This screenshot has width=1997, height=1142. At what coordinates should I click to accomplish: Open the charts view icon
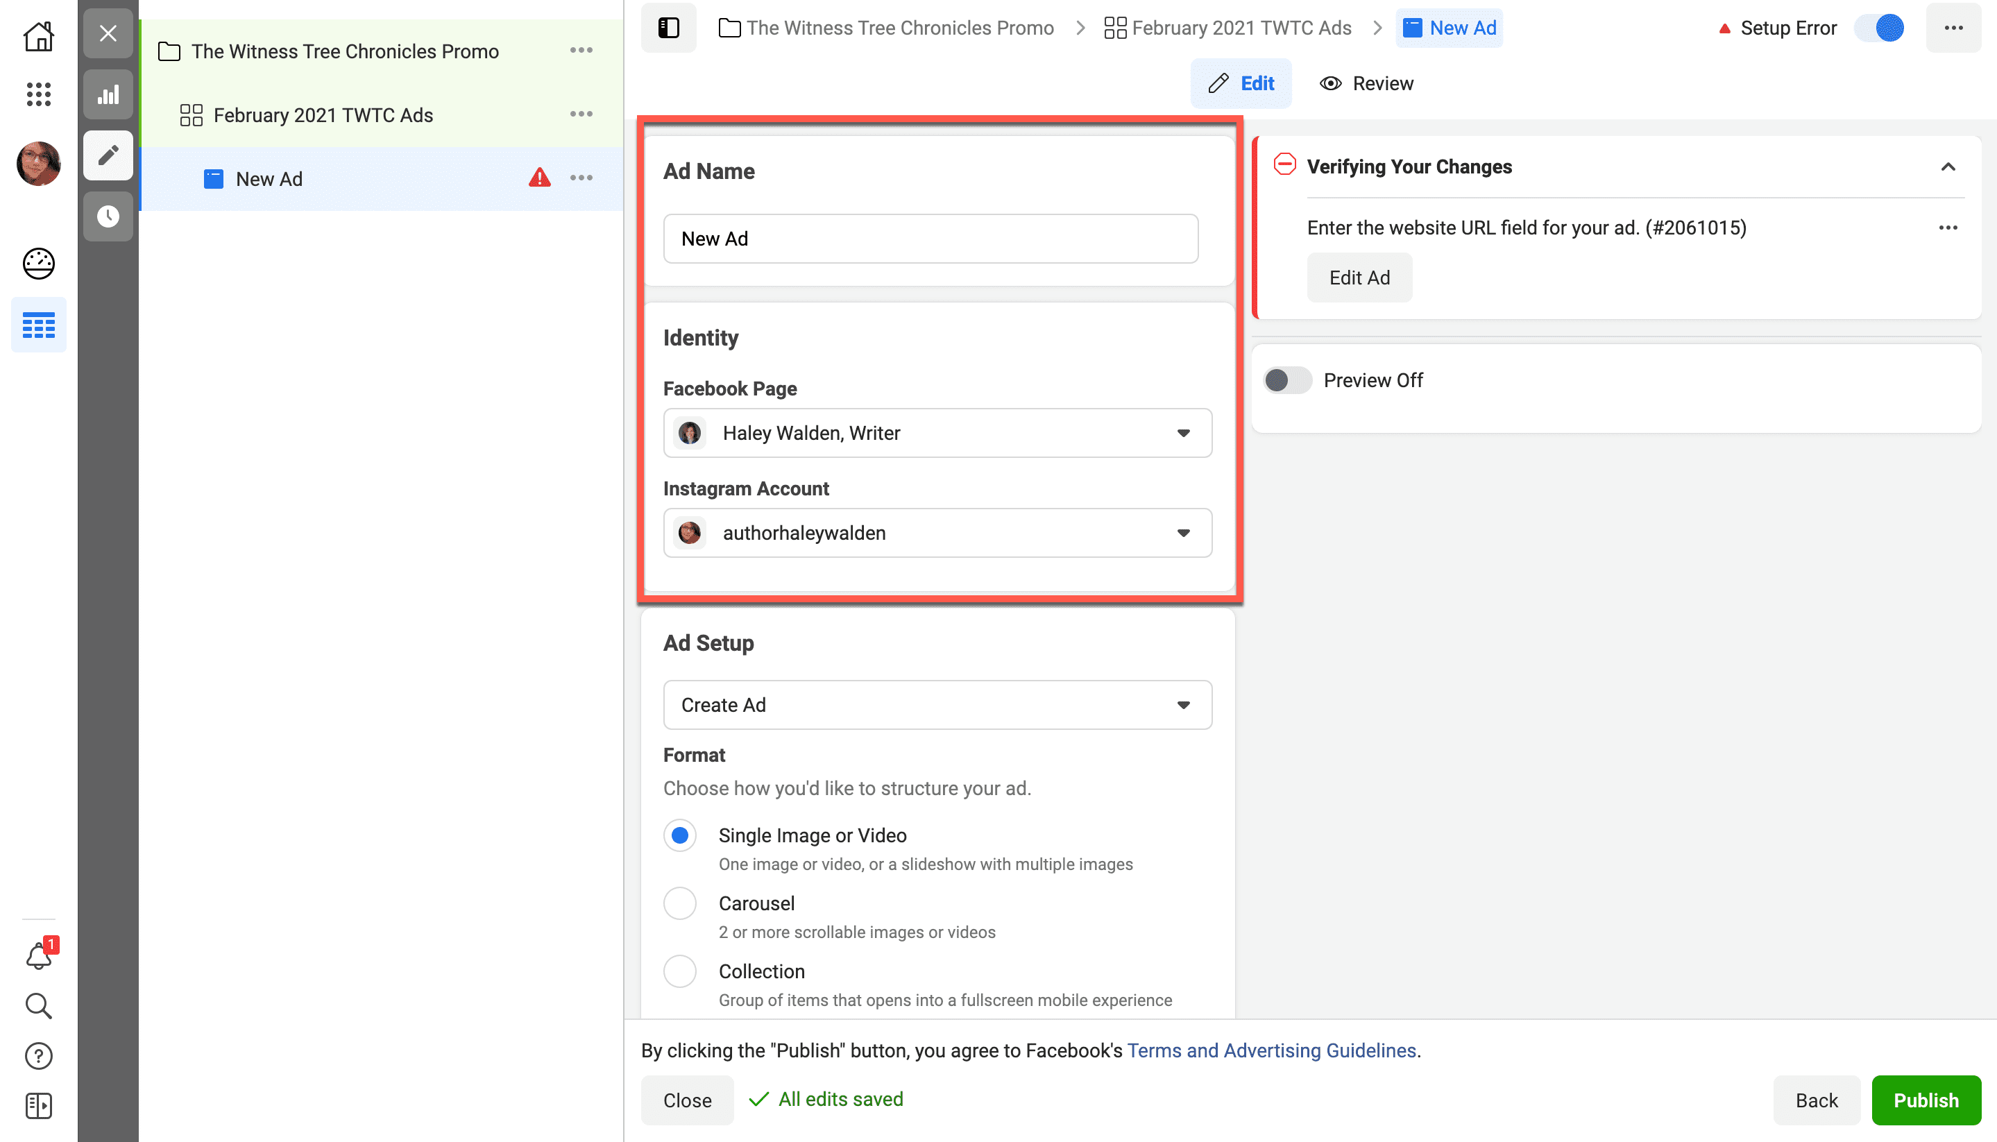(108, 95)
